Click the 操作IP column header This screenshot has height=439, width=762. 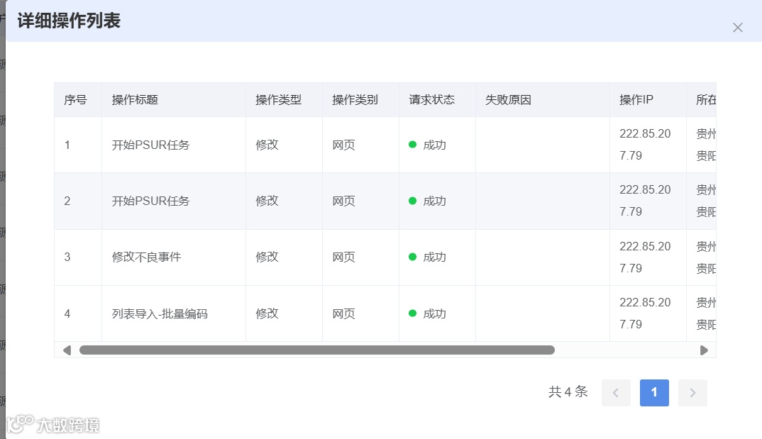[636, 100]
